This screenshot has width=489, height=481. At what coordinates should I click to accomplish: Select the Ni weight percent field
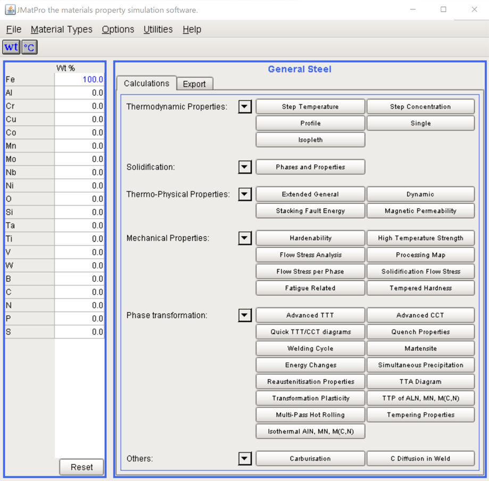pos(79,186)
